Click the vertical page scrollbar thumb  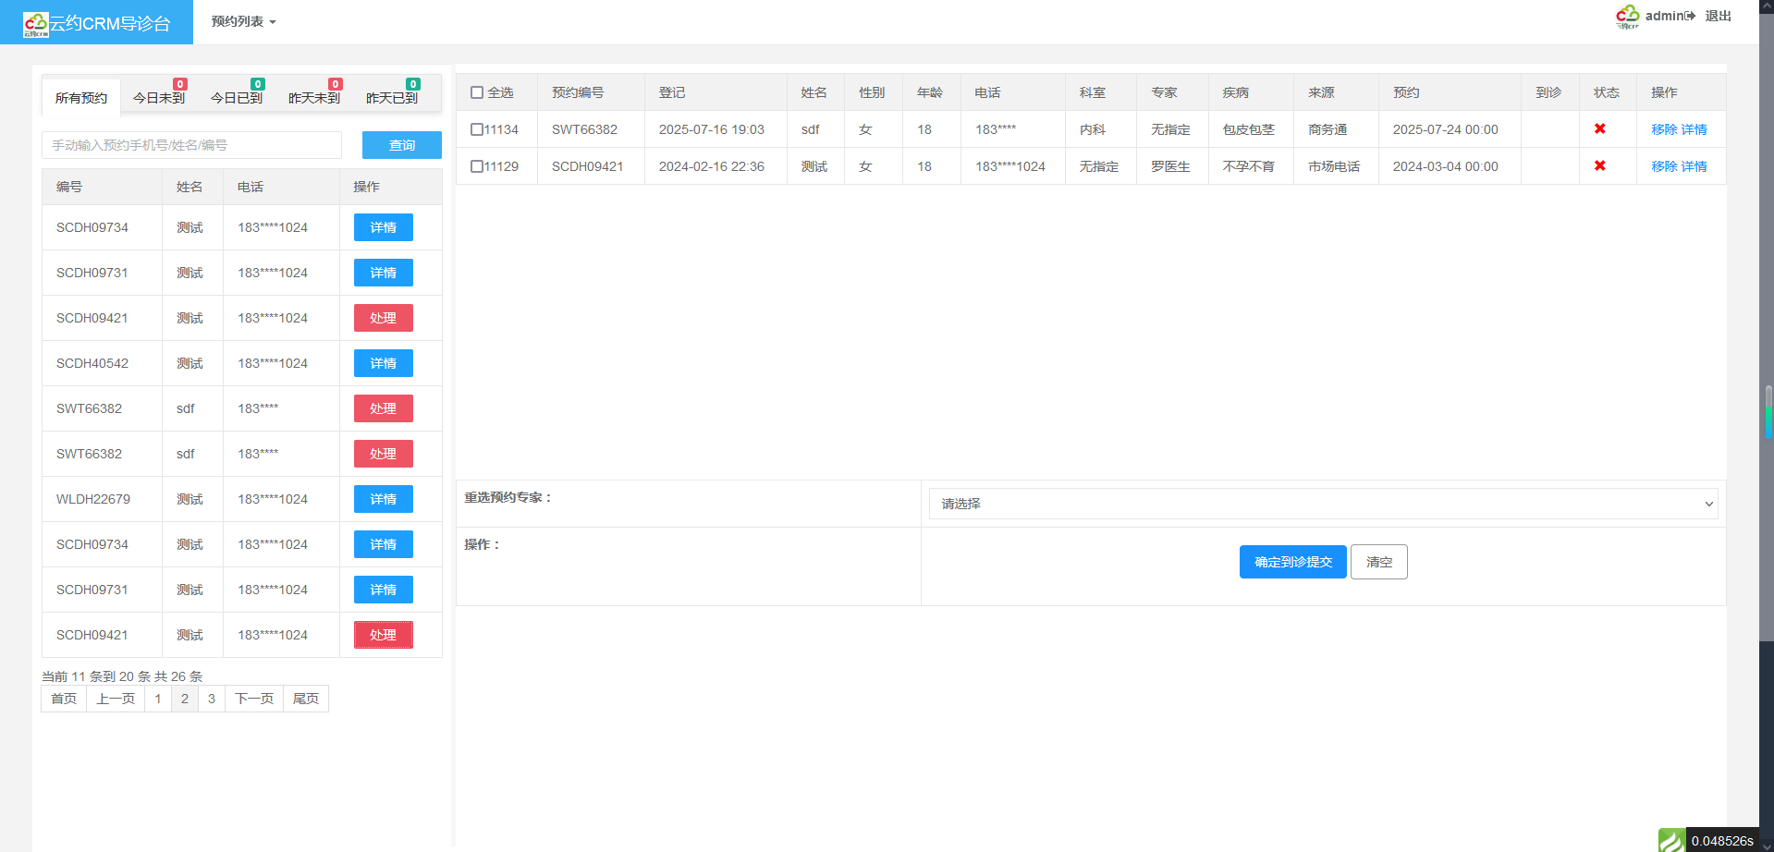(1768, 411)
